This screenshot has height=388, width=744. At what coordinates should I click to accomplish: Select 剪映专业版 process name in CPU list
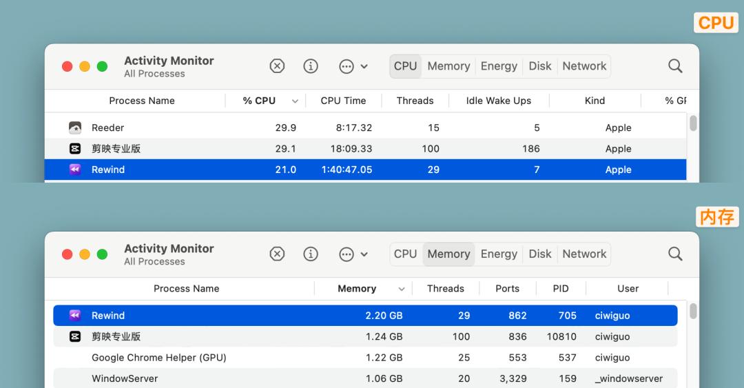(116, 149)
